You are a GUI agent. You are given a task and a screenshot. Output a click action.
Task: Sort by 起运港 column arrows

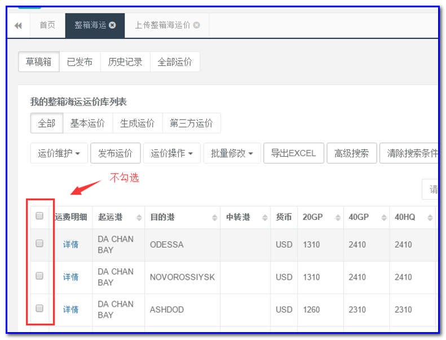(x=139, y=218)
